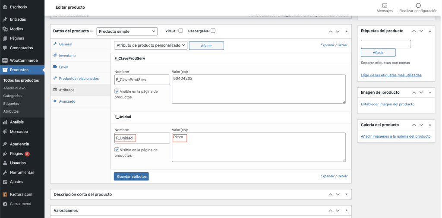Click the Escritorio dashboard icon
442x218 pixels.
[5, 6]
